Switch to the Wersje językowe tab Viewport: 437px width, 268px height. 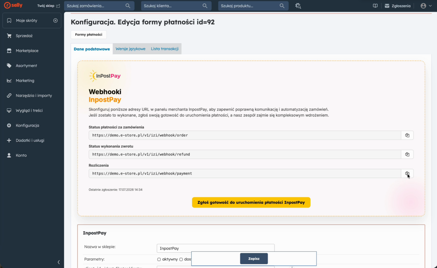(x=131, y=49)
